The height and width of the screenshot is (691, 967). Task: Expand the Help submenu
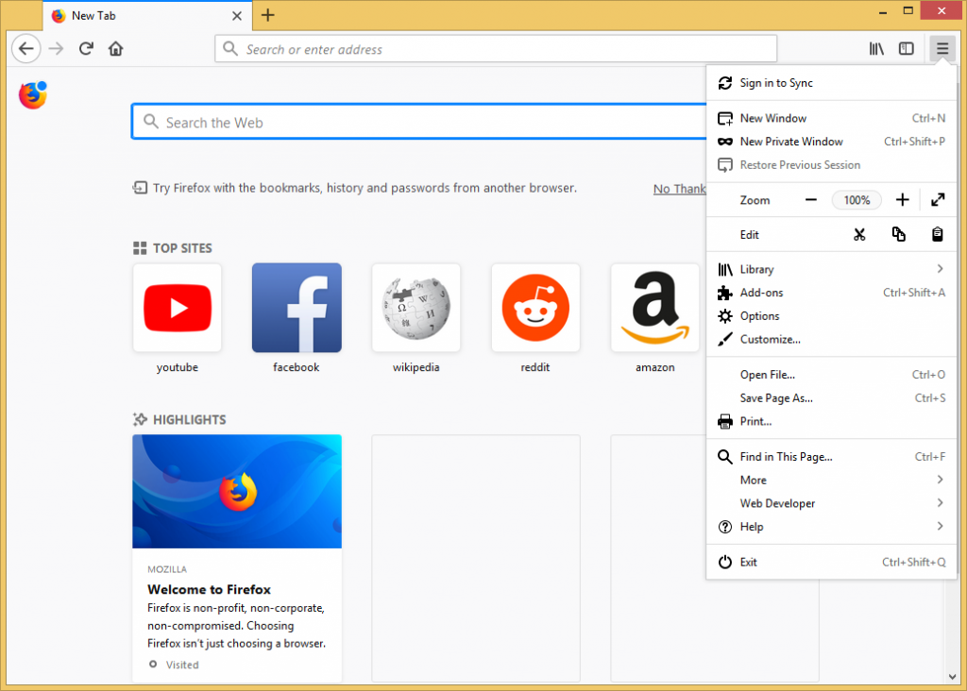coord(831,527)
